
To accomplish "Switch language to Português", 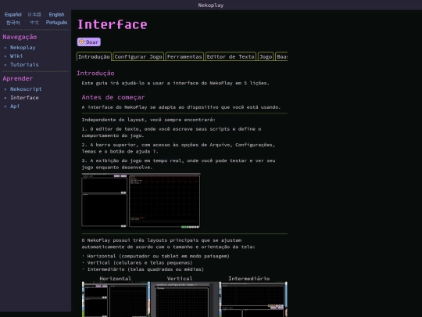I will [56, 23].
